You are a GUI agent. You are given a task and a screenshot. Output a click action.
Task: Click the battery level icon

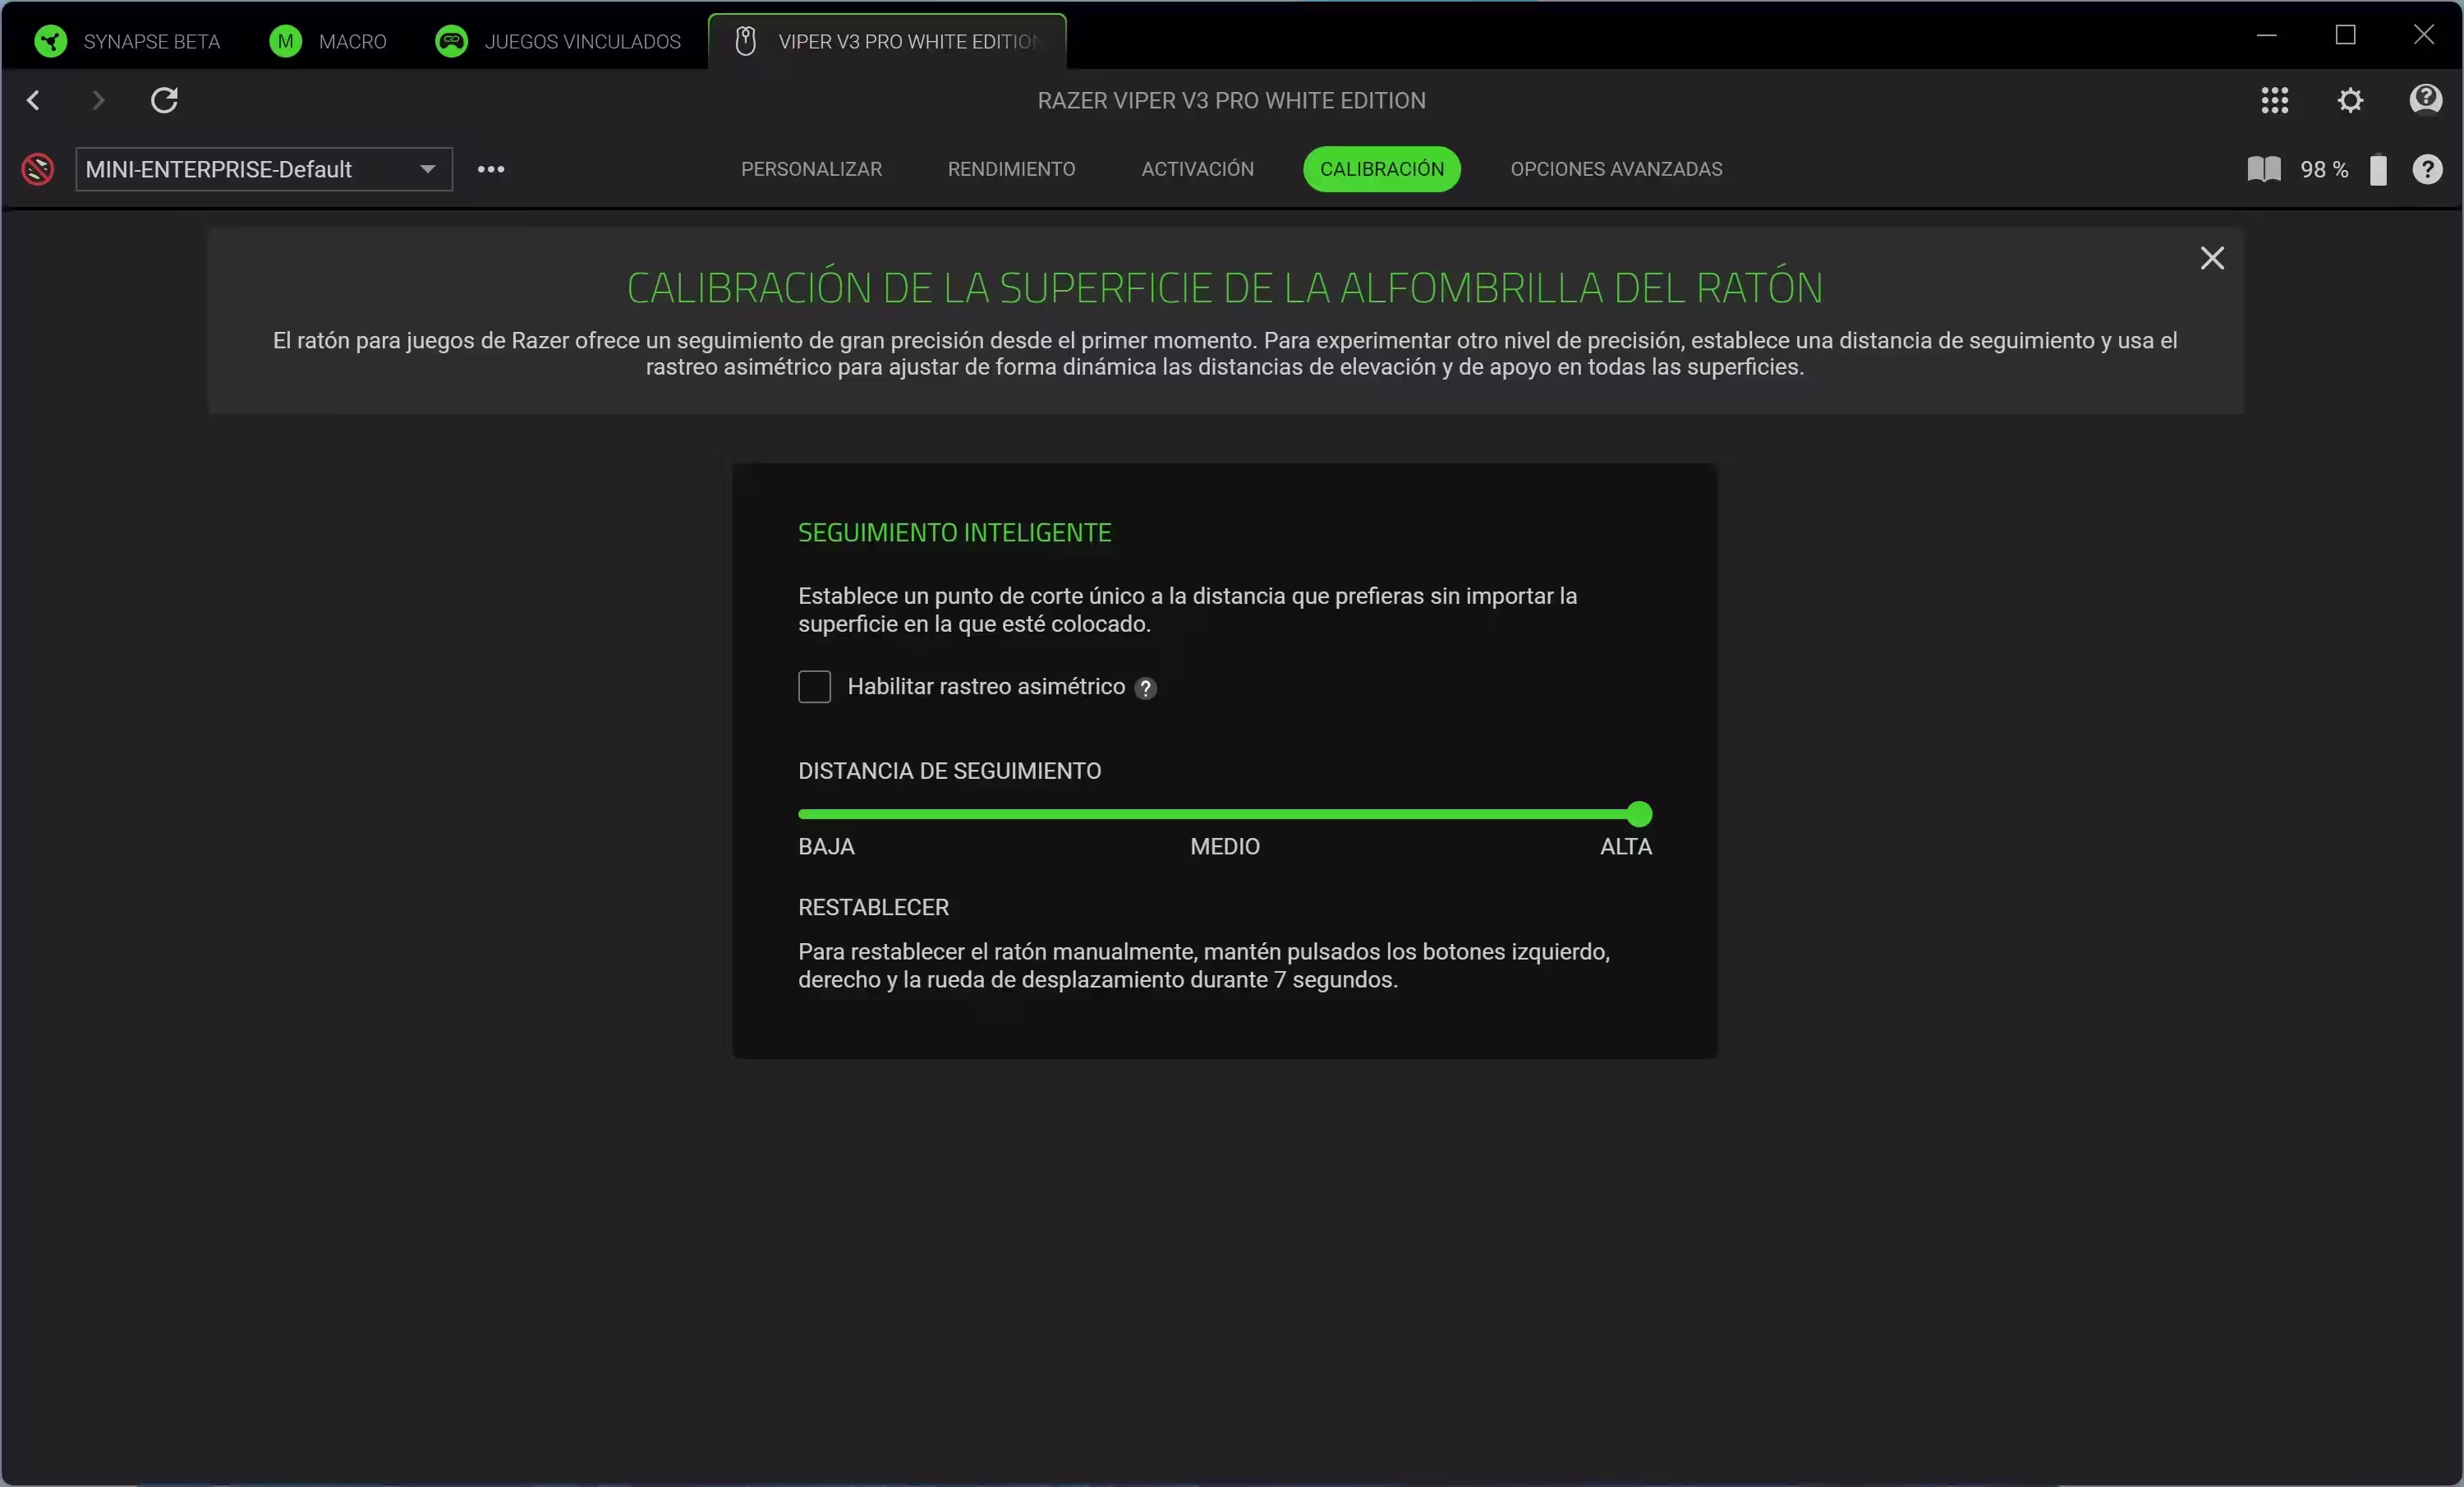tap(2378, 169)
